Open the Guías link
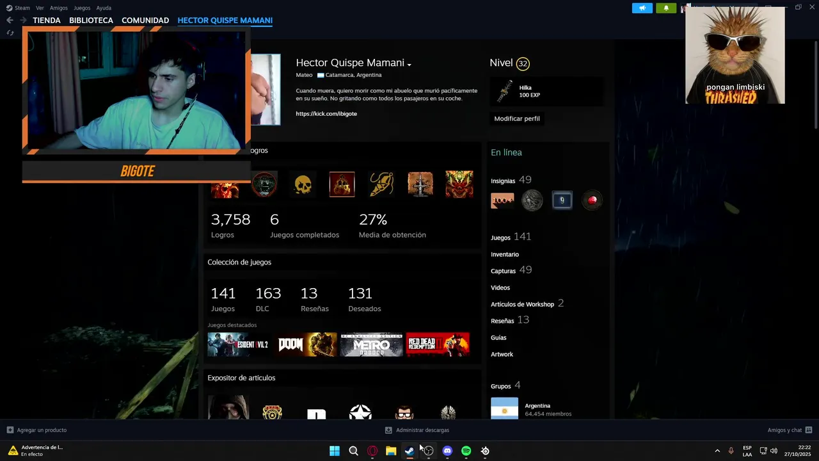Screen dimensions: 819x461 click(498, 337)
